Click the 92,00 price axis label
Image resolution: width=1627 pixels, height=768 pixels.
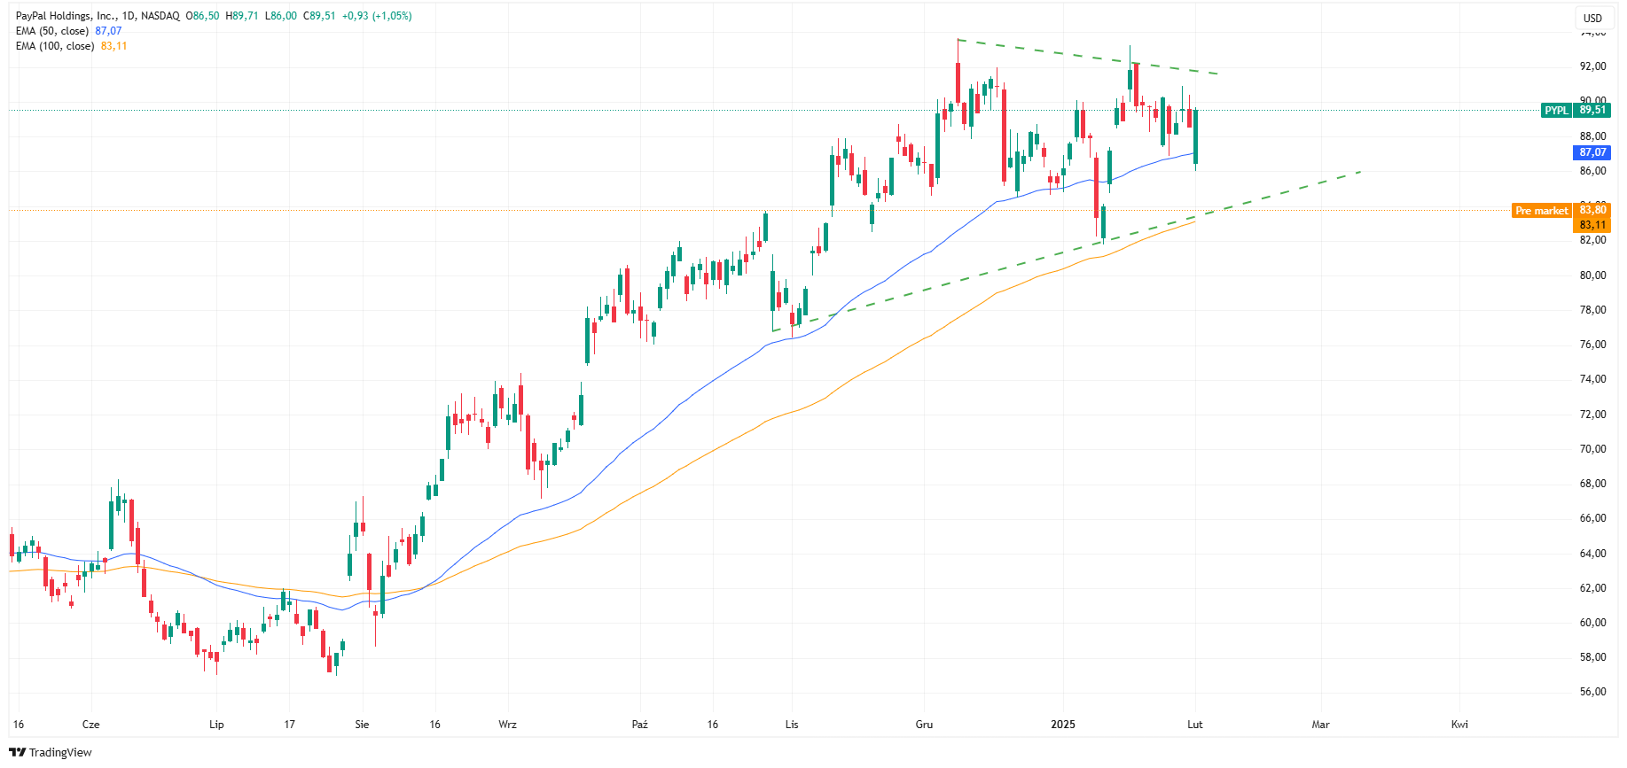1592,66
